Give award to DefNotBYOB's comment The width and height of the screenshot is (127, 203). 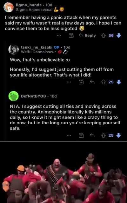tap(81, 135)
